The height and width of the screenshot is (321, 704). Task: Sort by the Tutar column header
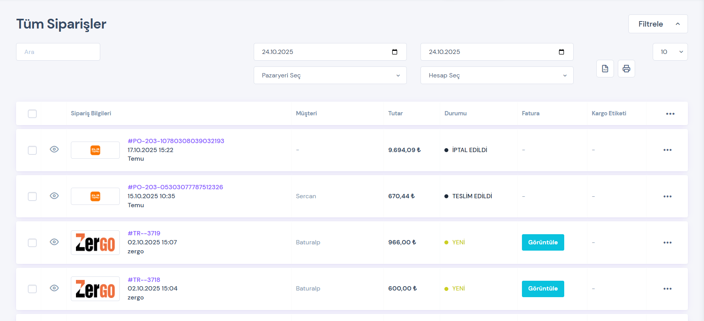[x=395, y=113]
